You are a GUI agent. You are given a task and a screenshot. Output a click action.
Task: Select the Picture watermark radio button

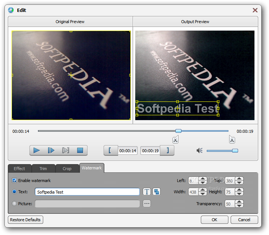15,204
